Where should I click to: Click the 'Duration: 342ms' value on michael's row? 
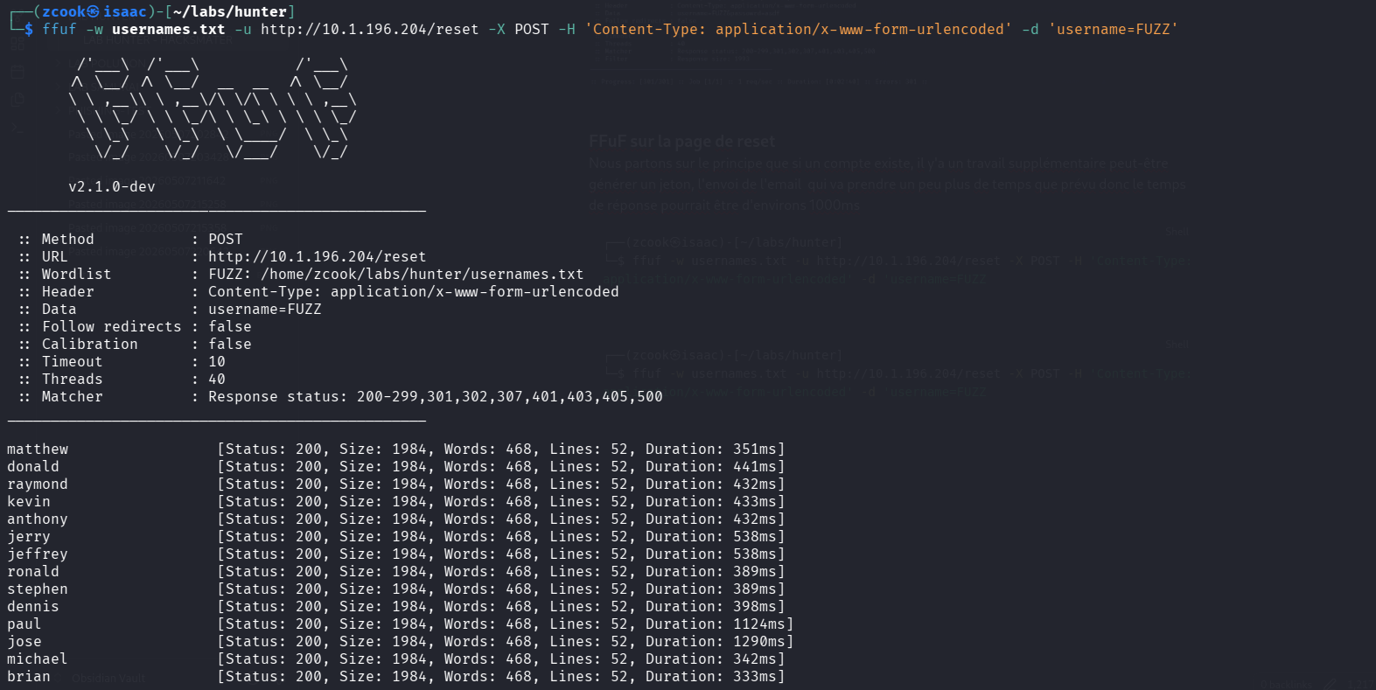[x=711, y=659]
